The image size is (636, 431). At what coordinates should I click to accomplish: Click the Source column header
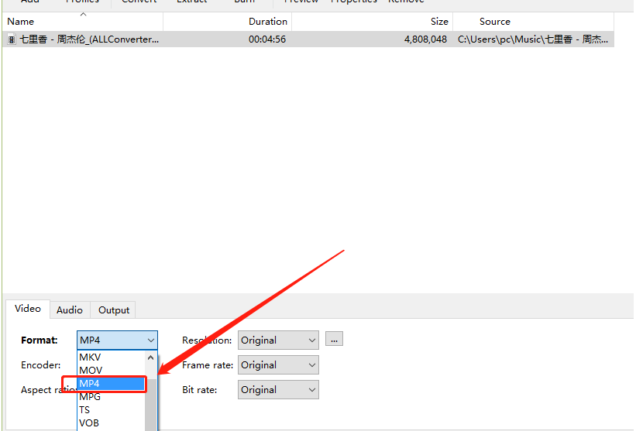click(534, 22)
